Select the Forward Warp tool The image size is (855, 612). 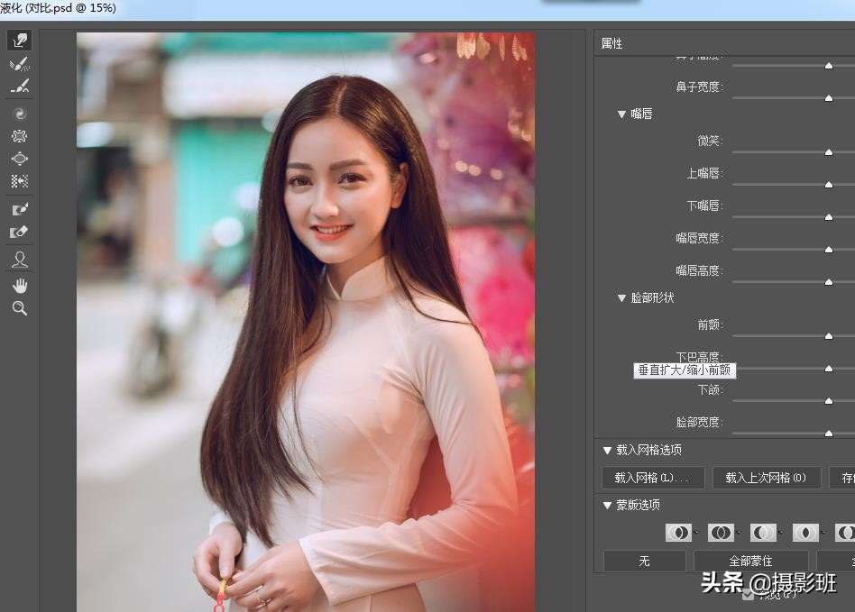tap(20, 41)
